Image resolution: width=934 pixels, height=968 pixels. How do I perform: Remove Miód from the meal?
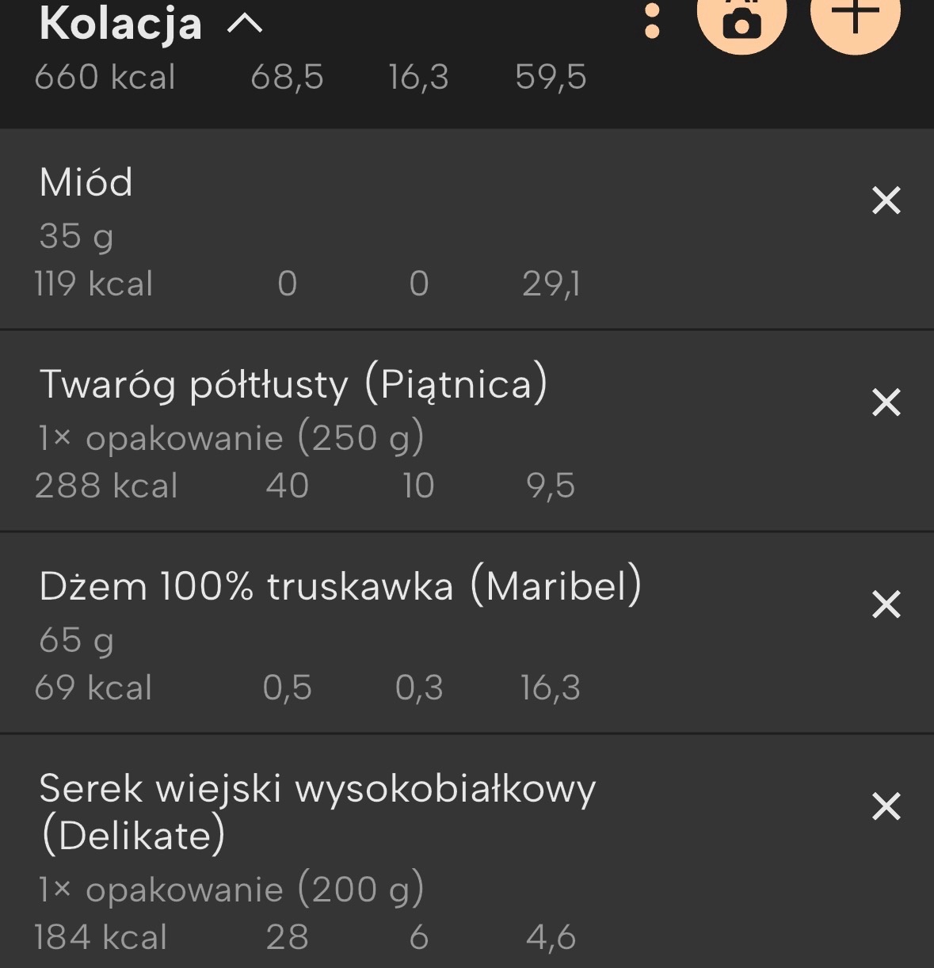click(886, 200)
